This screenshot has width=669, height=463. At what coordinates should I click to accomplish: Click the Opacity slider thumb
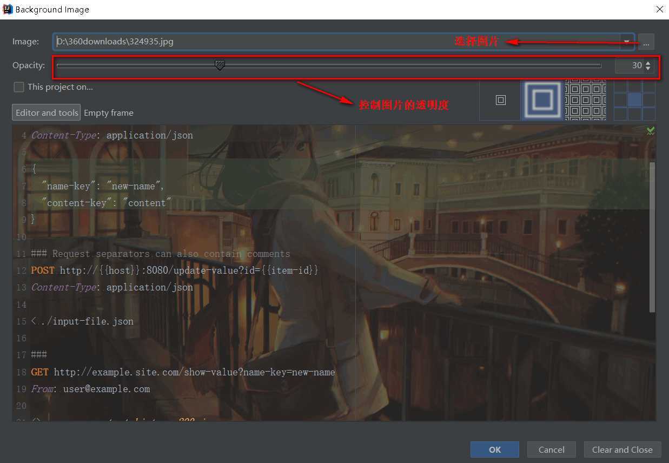[x=220, y=65]
